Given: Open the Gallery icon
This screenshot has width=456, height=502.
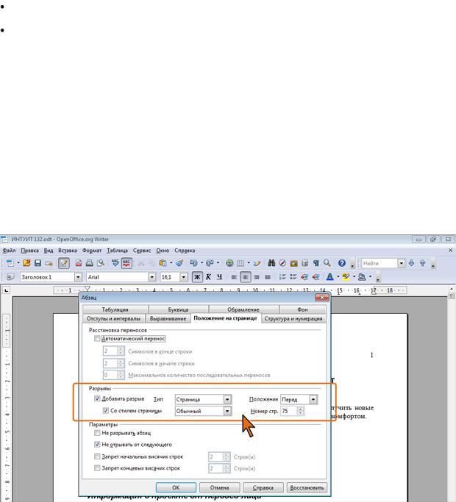Looking at the screenshot, I should coord(293,263).
